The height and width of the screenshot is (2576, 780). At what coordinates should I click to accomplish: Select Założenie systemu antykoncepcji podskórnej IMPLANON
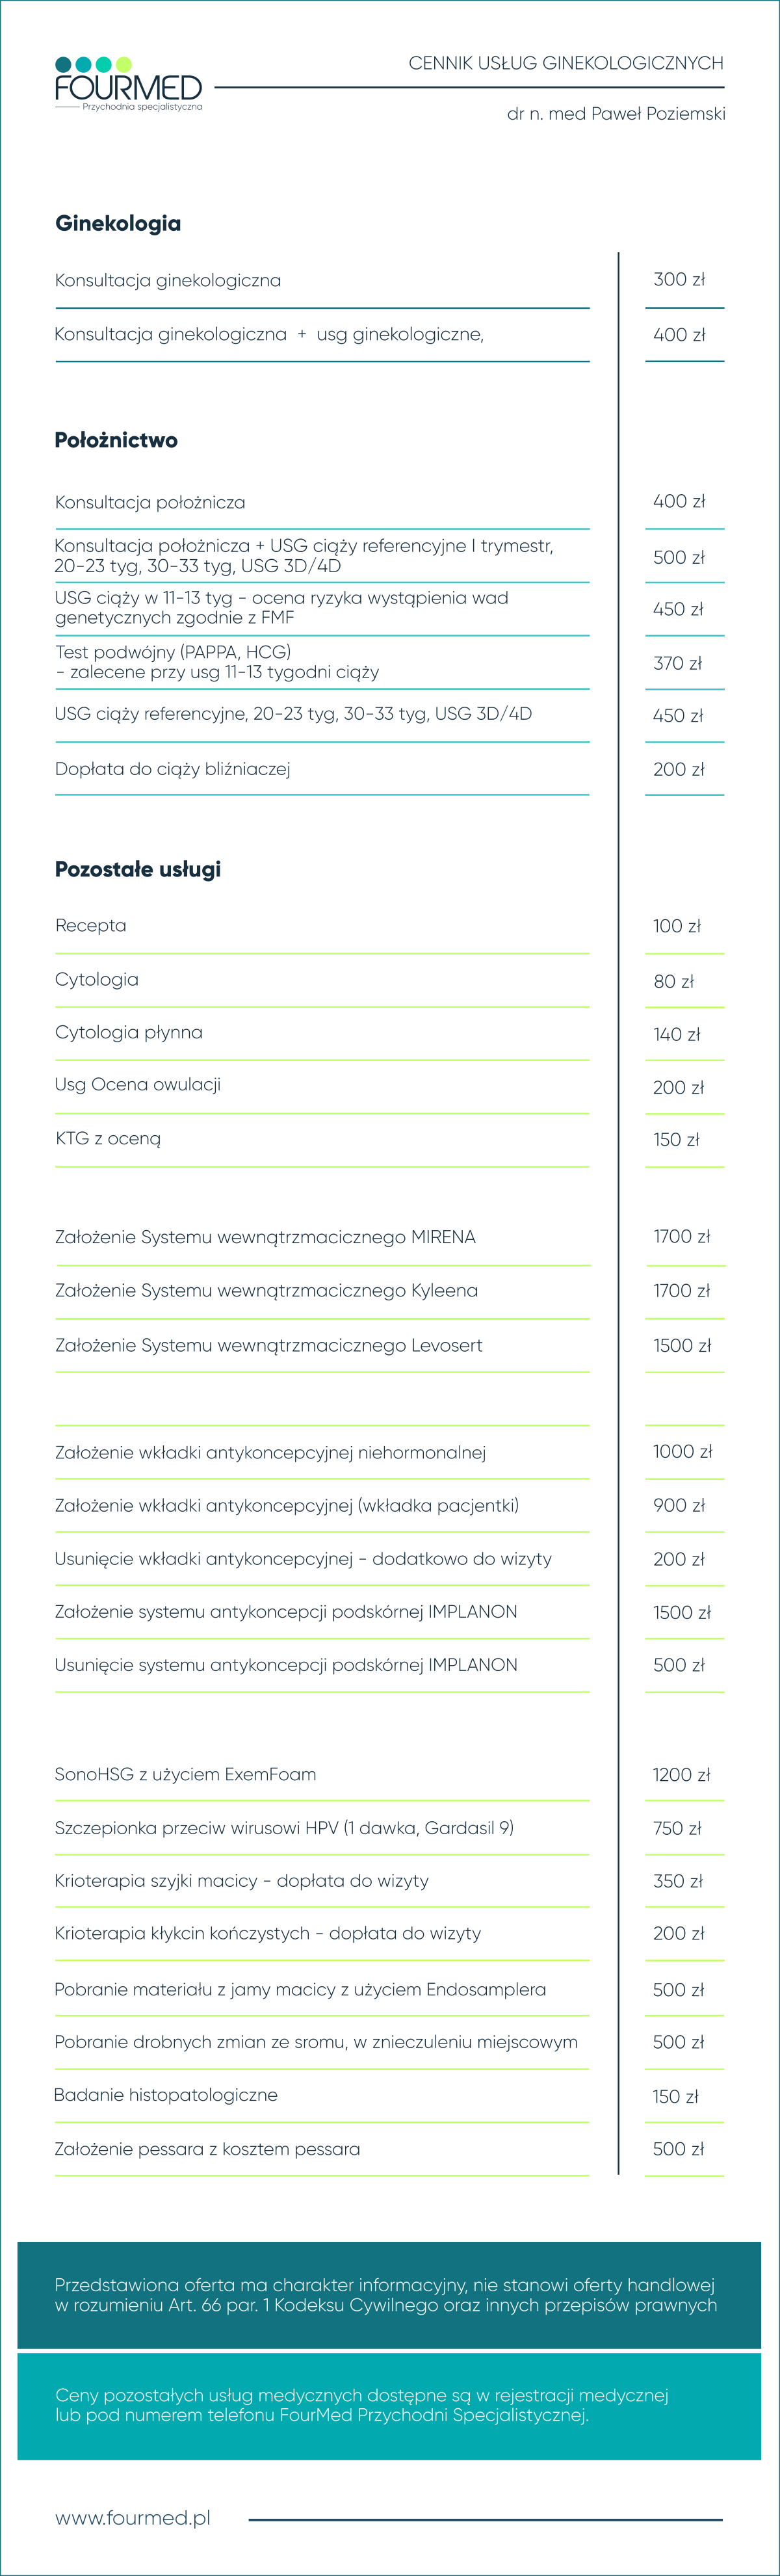(x=286, y=1611)
